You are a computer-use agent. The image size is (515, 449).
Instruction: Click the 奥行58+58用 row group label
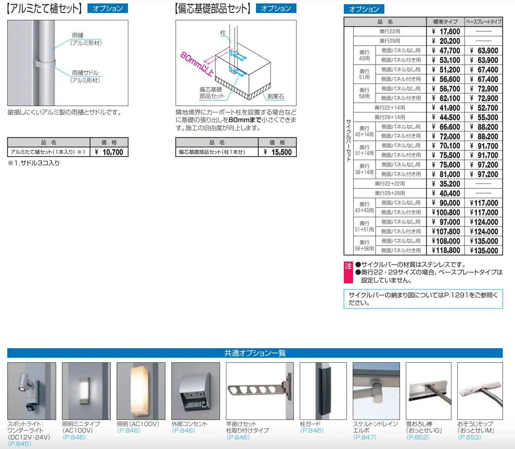pos(364,245)
